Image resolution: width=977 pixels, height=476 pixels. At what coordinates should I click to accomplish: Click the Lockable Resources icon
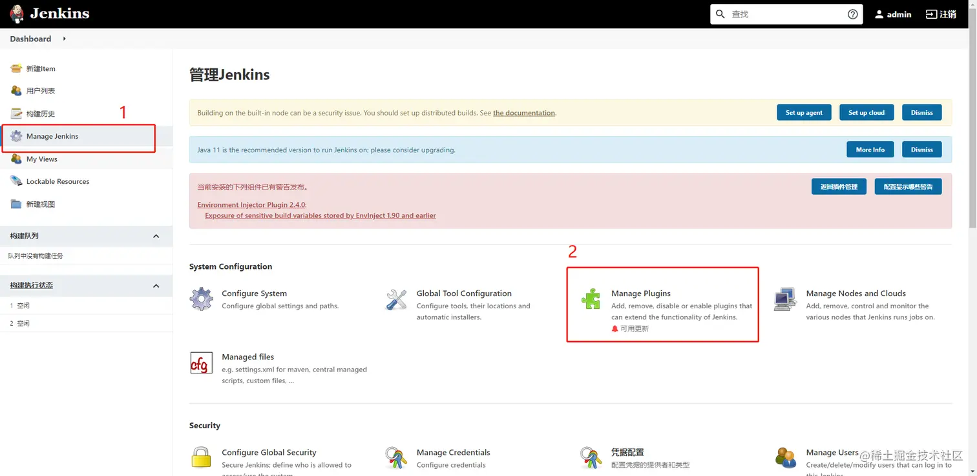pos(16,181)
